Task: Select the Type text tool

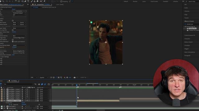Action: pos(28,1)
